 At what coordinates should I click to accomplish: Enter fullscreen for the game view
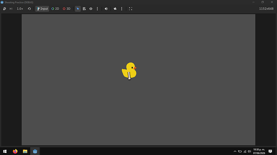130,9
